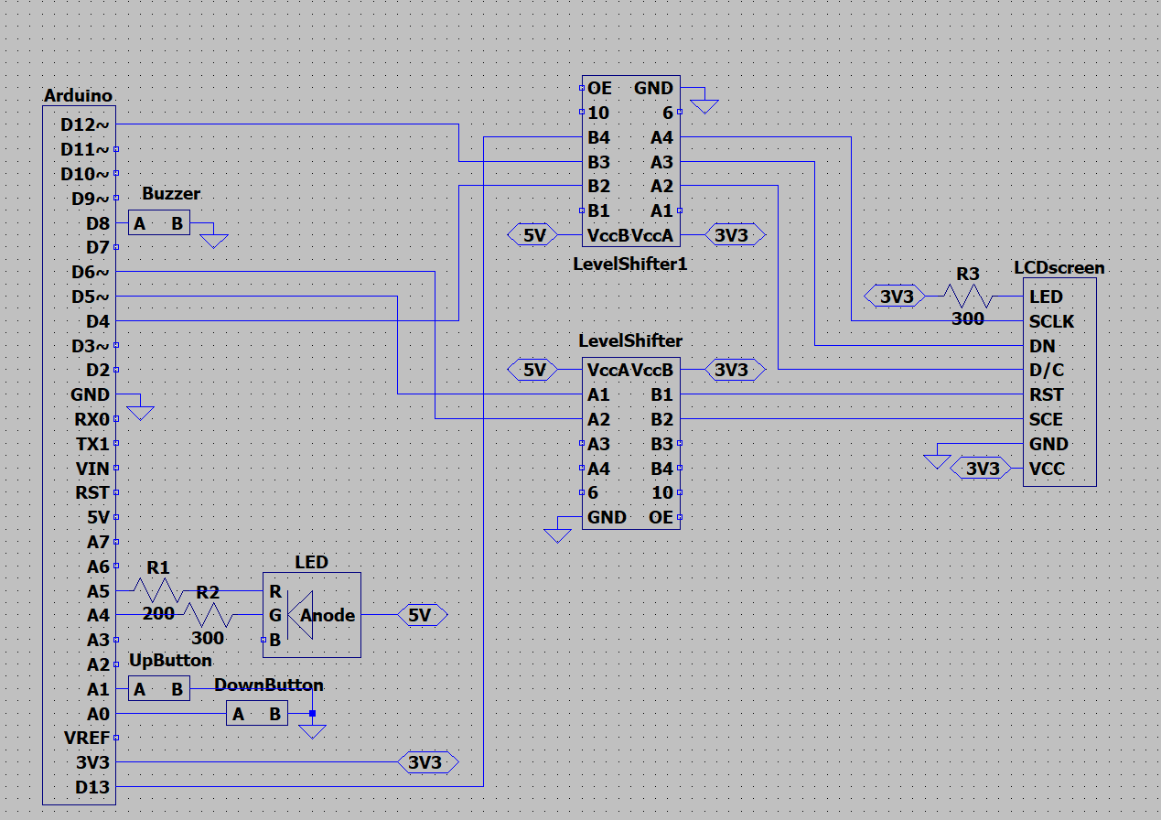Click the Buzzer name label
Image resolution: width=1161 pixels, height=820 pixels.
coord(171,193)
